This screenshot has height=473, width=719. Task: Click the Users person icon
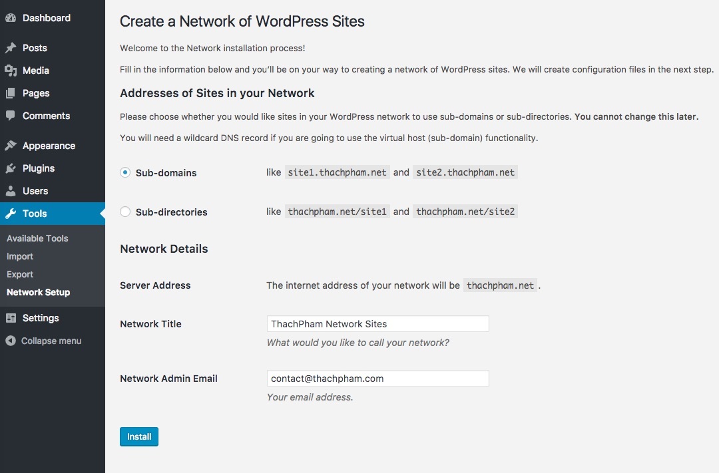tap(11, 191)
